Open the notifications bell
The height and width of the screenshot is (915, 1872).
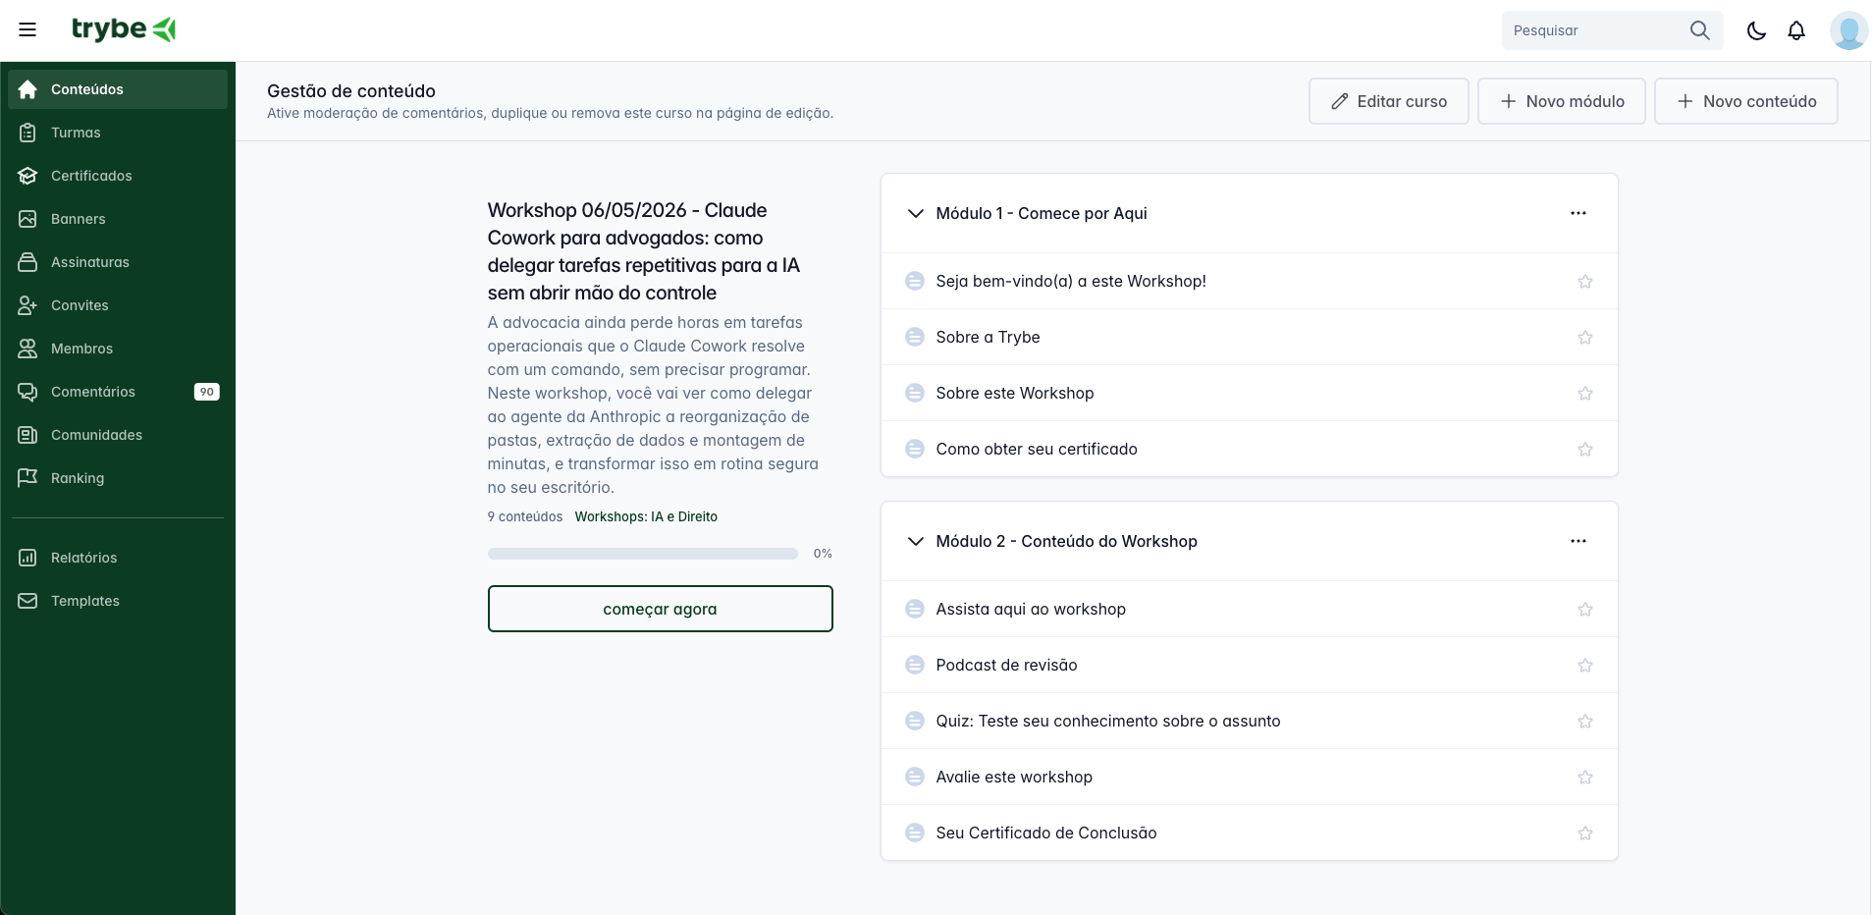point(1796,30)
